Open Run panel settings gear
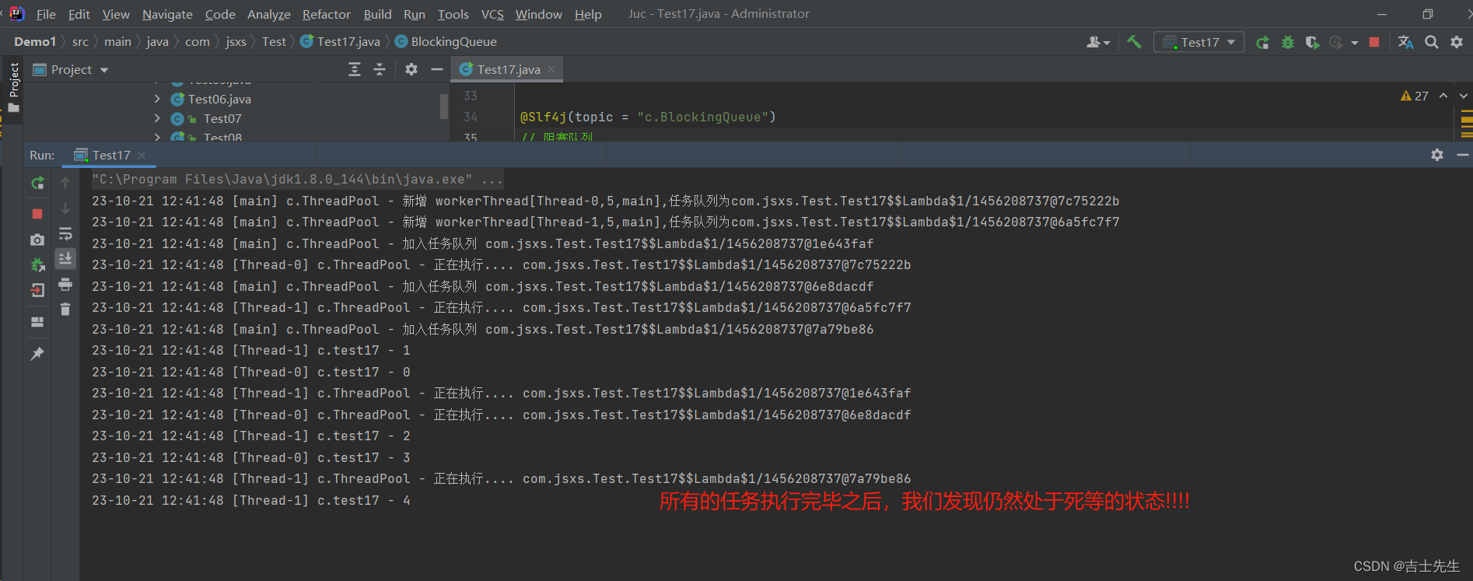Image resolution: width=1473 pixels, height=581 pixels. click(1437, 155)
